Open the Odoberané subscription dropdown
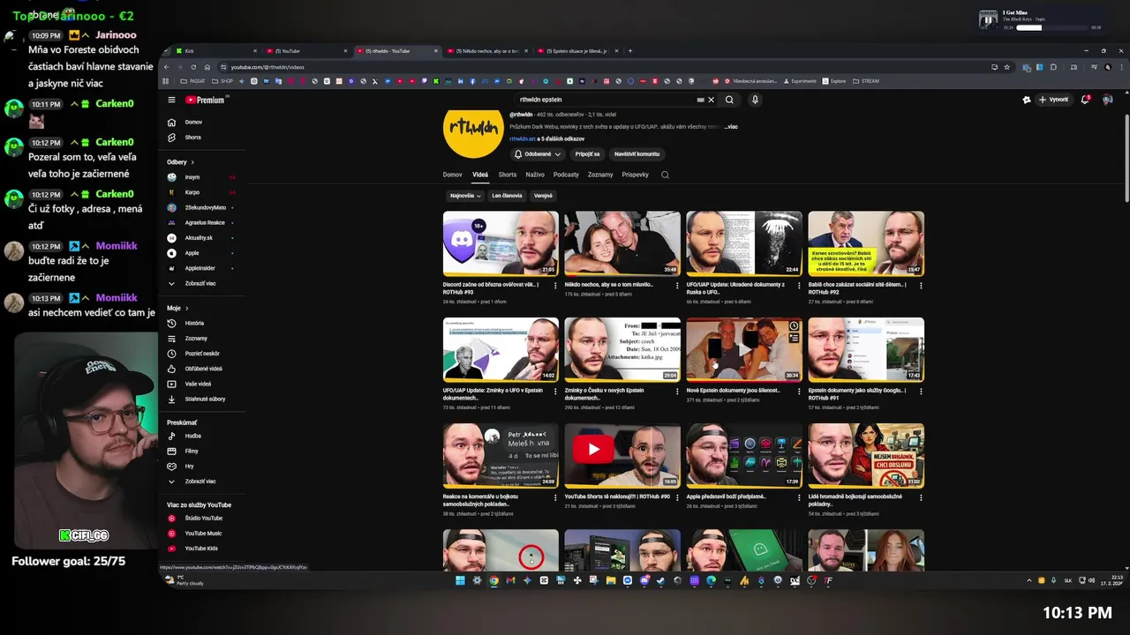1130x635 pixels. (x=536, y=154)
